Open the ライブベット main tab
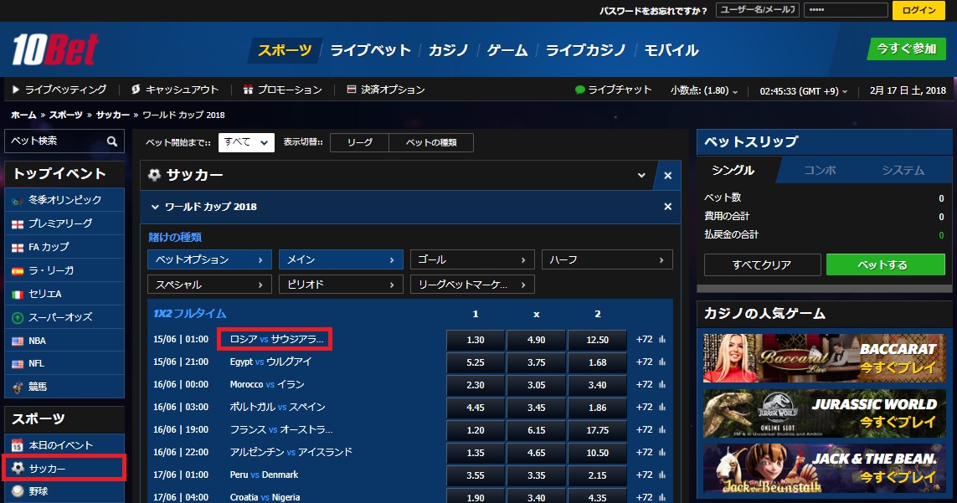Viewport: 957px width, 503px height. [x=370, y=51]
